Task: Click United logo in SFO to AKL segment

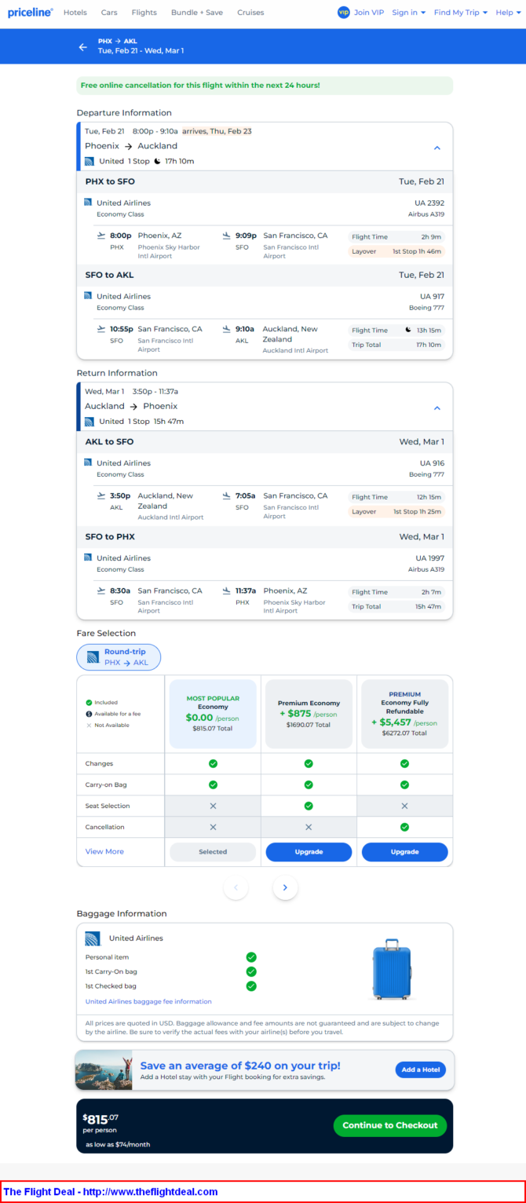Action: [88, 296]
